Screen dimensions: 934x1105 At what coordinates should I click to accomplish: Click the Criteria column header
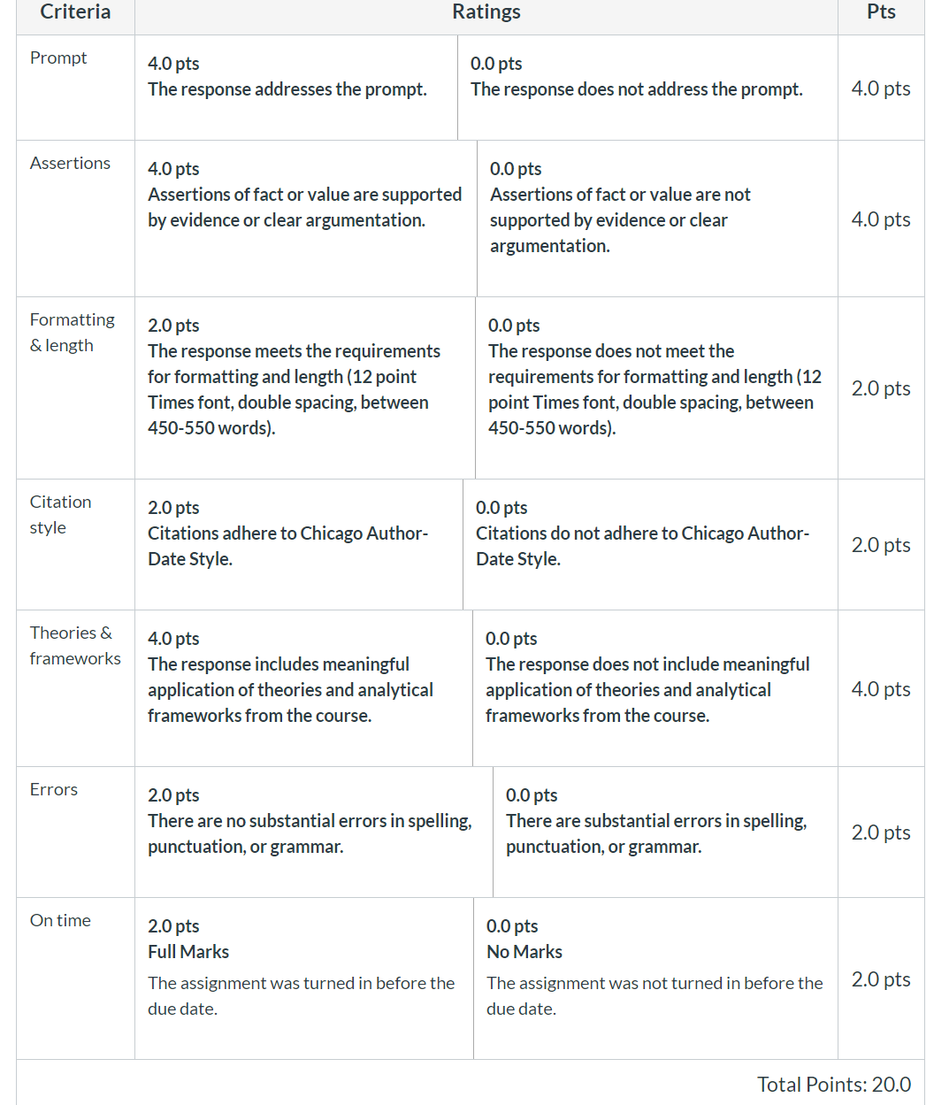click(75, 12)
